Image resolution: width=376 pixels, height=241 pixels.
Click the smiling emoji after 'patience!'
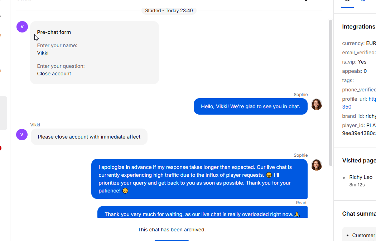pyautogui.click(x=125, y=191)
